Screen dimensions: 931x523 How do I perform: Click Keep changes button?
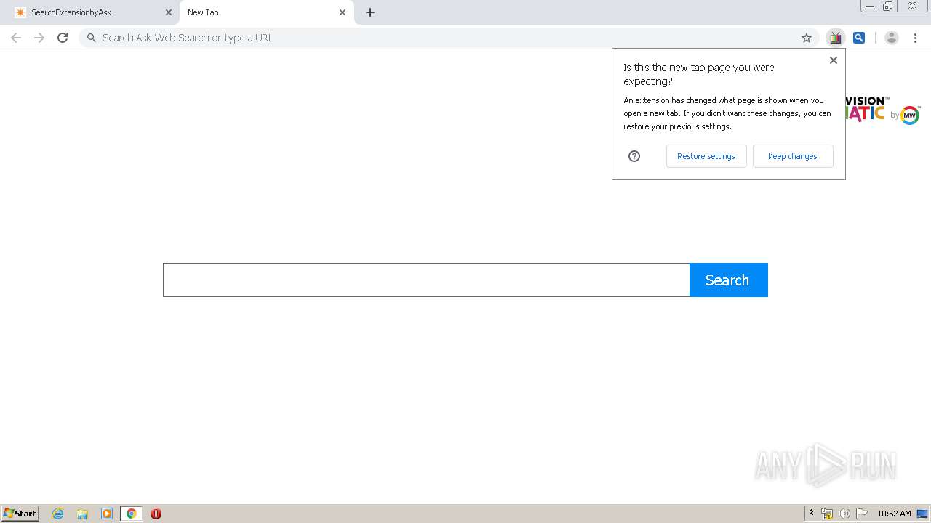[793, 156]
